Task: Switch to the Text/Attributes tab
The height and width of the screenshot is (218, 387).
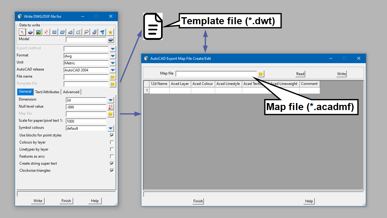Action: pyautogui.click(x=47, y=92)
